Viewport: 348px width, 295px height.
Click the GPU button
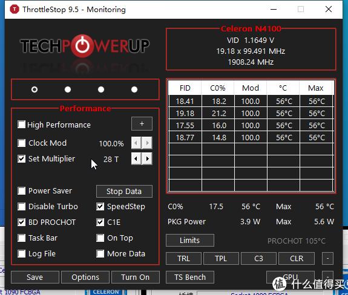click(291, 277)
